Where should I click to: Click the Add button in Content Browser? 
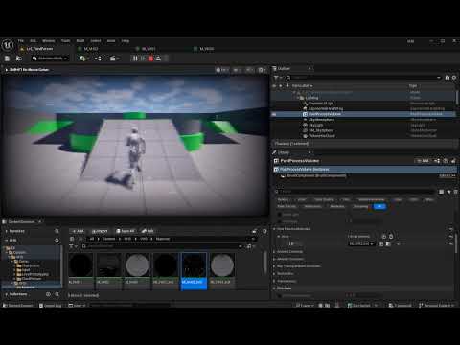tap(78, 231)
